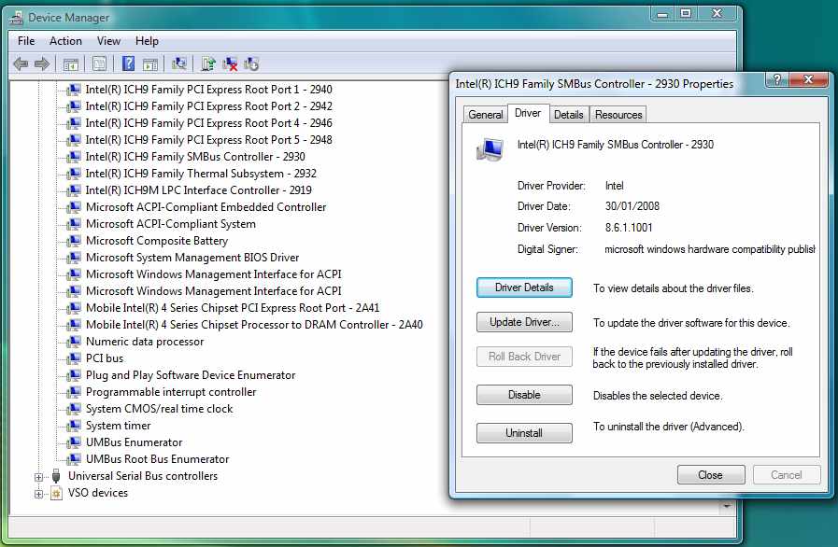The width and height of the screenshot is (838, 547).
Task: Open the Properties toolbar icon
Action: [99, 64]
